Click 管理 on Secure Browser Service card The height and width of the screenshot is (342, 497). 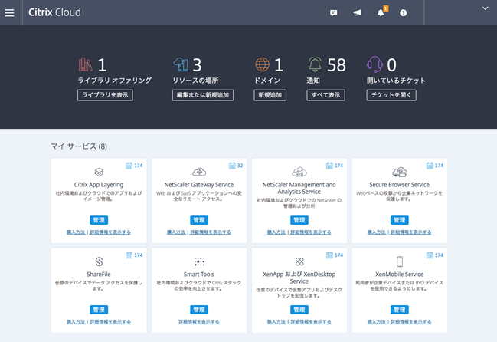pos(399,220)
